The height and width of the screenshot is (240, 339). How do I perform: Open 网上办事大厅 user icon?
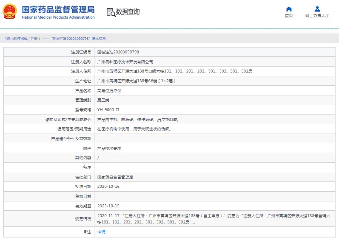pyautogui.click(x=317, y=9)
